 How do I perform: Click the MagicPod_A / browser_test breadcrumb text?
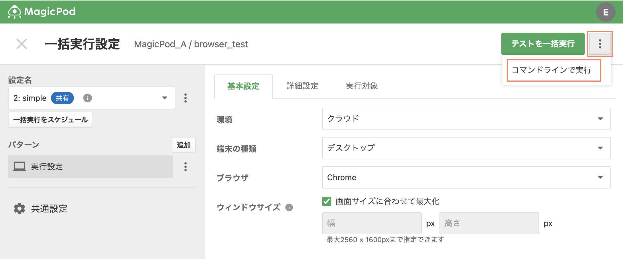(191, 44)
